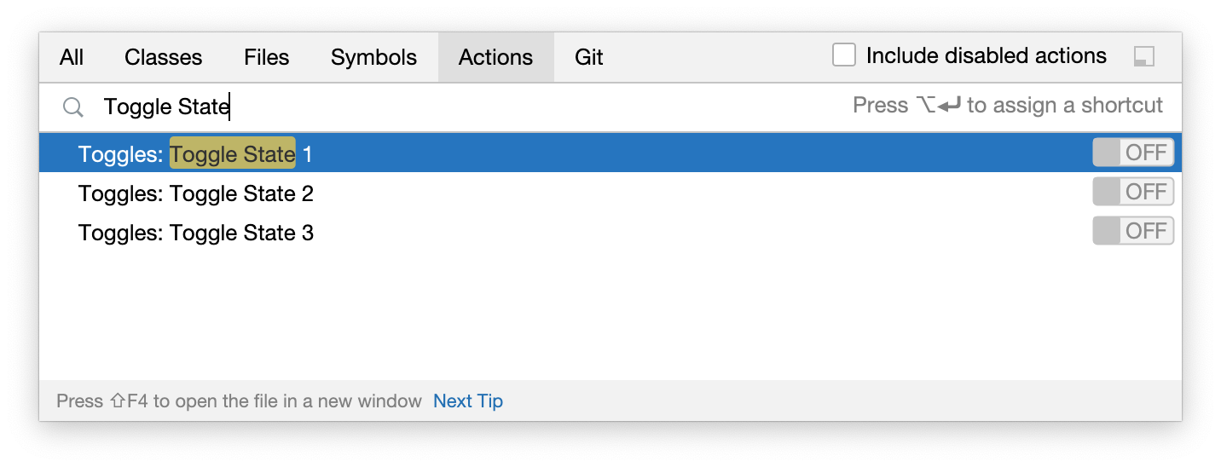Click the open in tool window icon
The image size is (1221, 467).
[1144, 57]
